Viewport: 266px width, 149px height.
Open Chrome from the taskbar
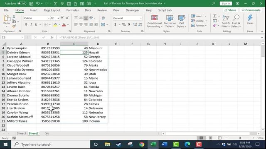point(142,144)
